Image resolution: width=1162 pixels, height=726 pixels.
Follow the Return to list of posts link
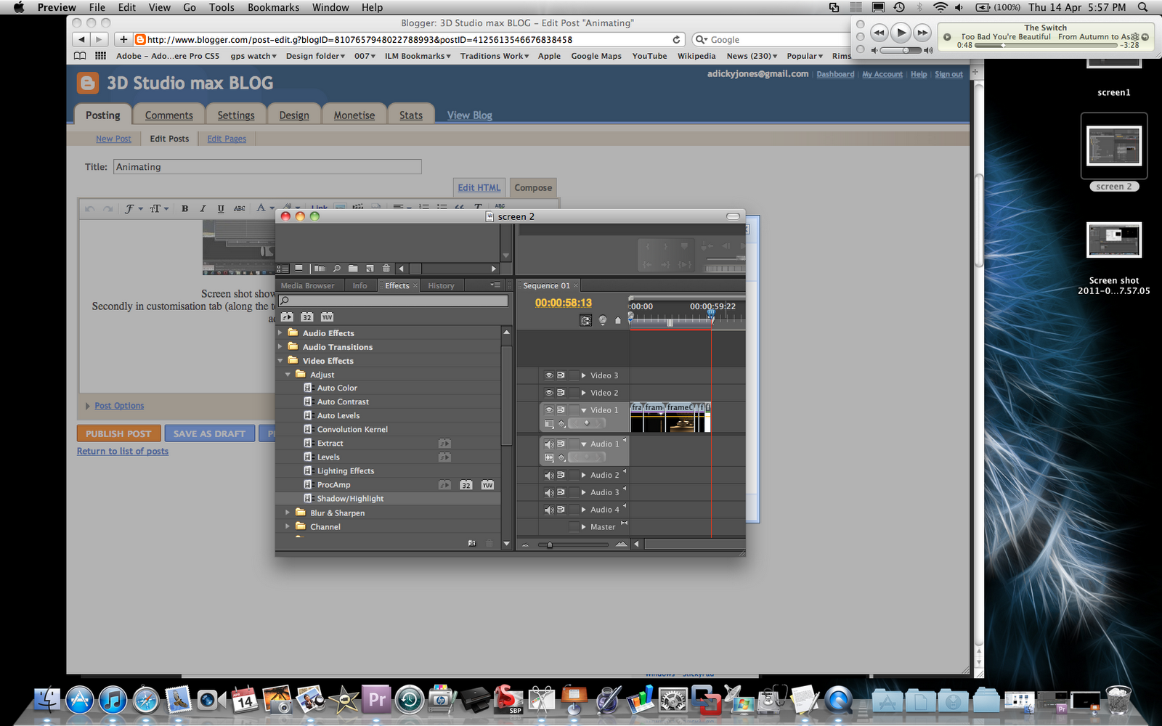tap(123, 451)
